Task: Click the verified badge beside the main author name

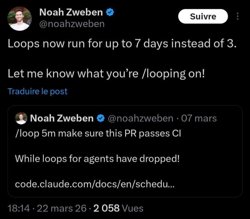Action: (x=110, y=12)
